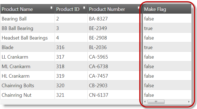Click the BE-2349 product number cell
The height and width of the screenshot is (109, 197).
[x=98, y=28]
